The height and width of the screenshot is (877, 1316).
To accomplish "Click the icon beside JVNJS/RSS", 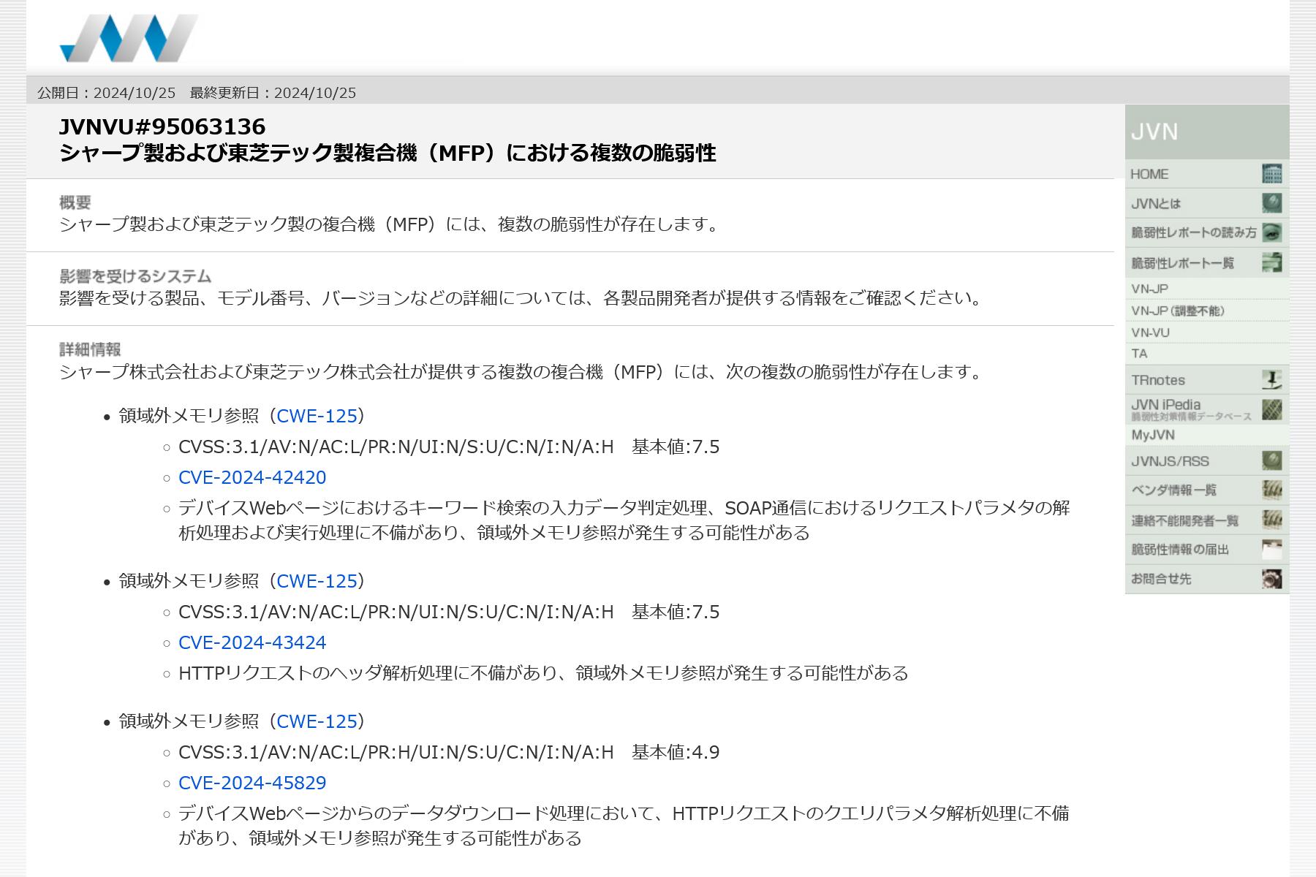I will [x=1272, y=461].
